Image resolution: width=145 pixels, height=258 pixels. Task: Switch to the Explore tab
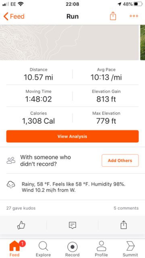pyautogui.click(x=43, y=249)
